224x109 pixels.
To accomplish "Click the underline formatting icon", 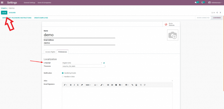I will [x=78, y=85].
